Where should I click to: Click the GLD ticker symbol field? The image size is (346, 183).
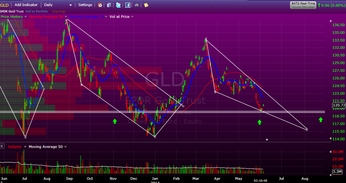(x=4, y=5)
